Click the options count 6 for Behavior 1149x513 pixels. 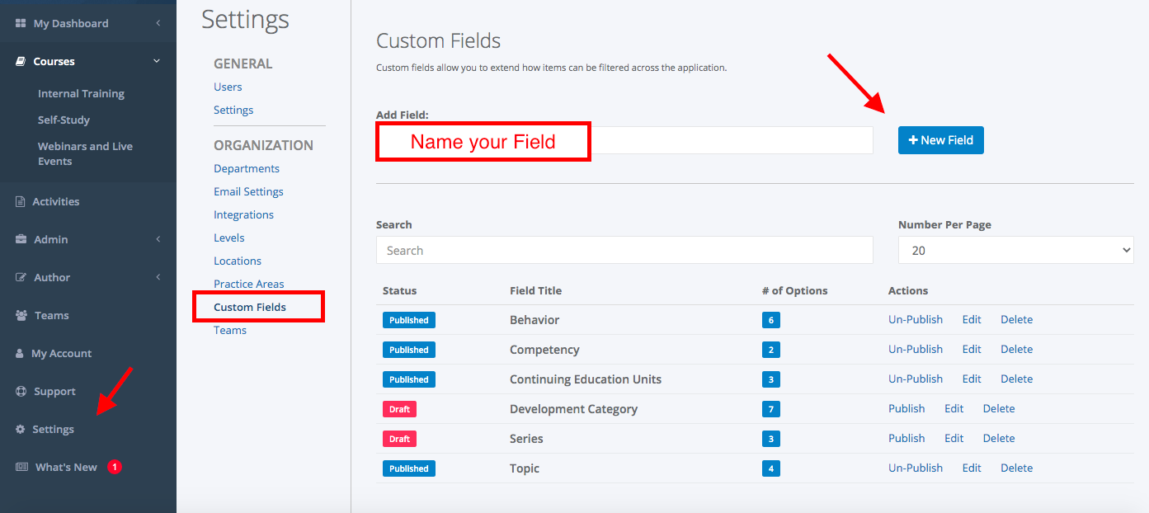(x=771, y=320)
